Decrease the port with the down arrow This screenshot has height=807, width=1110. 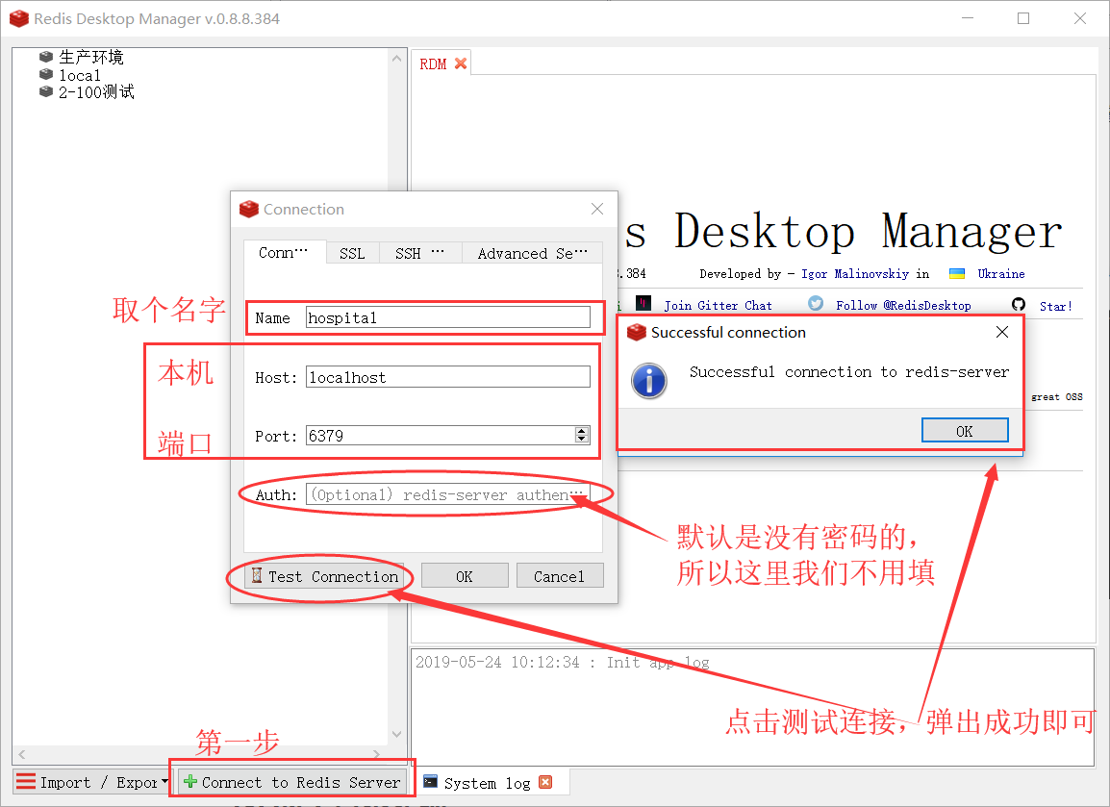[582, 440]
